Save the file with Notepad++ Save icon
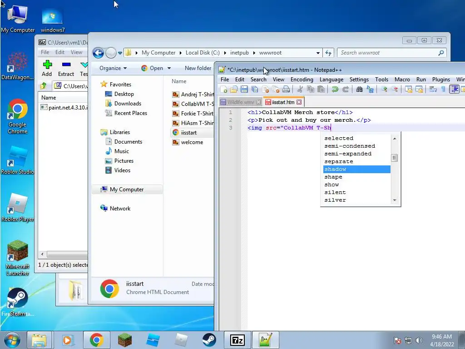The width and height of the screenshot is (465, 349). [244, 89]
